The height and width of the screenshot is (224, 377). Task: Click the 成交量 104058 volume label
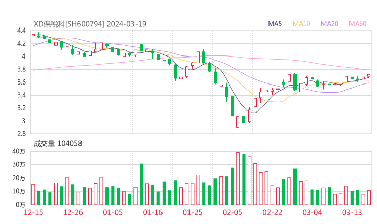point(58,144)
